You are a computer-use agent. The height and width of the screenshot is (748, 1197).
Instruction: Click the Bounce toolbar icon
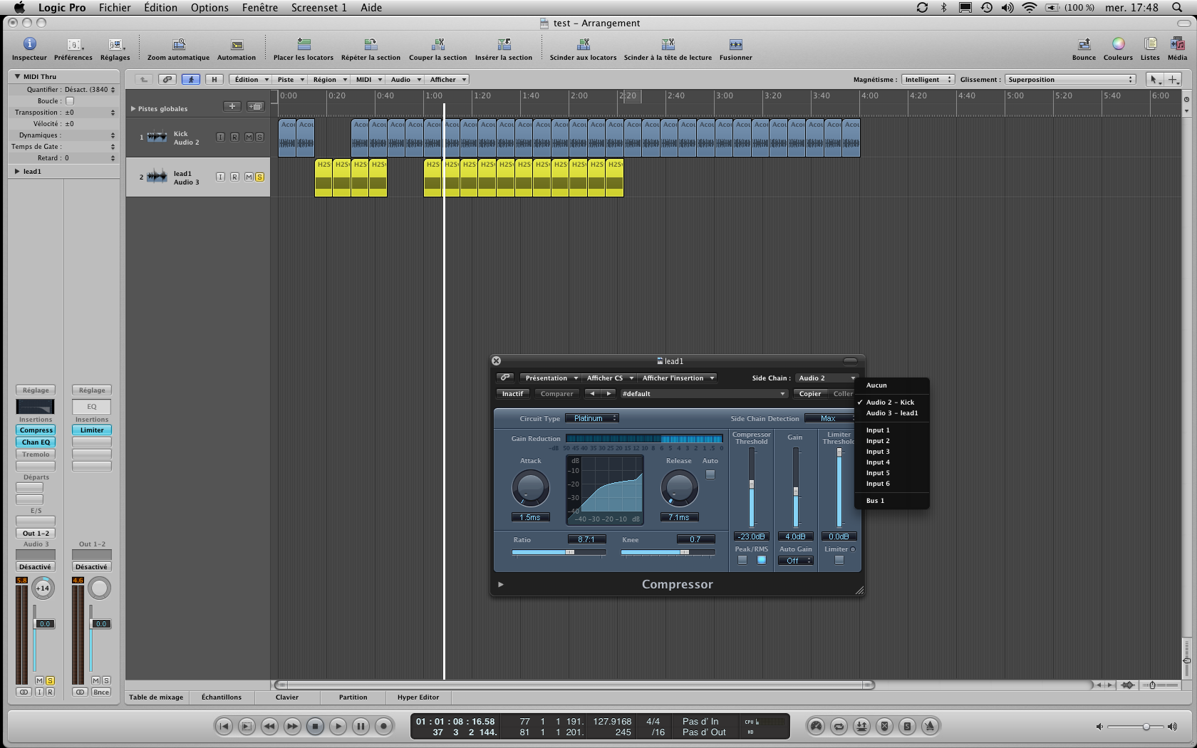[x=1084, y=44]
